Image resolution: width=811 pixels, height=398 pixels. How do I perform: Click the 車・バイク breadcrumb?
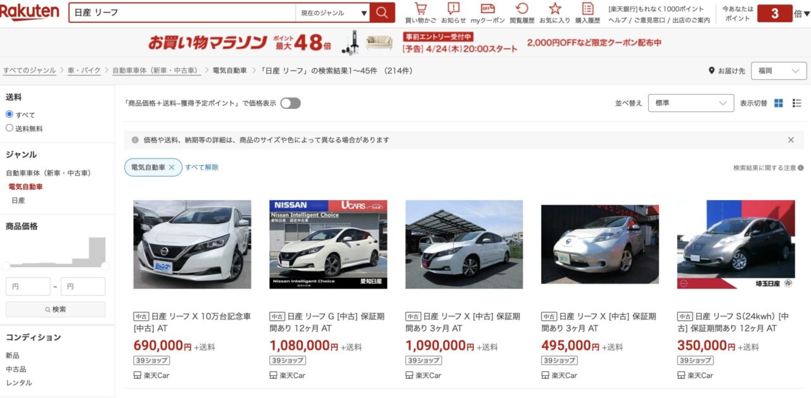coord(84,70)
